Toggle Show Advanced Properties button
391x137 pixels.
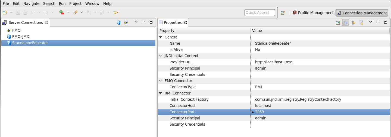[353, 23]
